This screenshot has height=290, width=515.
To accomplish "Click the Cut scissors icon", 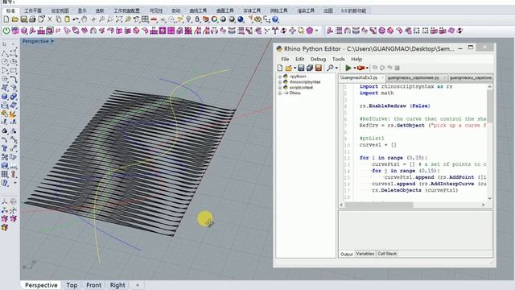I will [50, 19].
